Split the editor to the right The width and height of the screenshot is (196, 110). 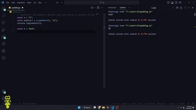click(98, 8)
